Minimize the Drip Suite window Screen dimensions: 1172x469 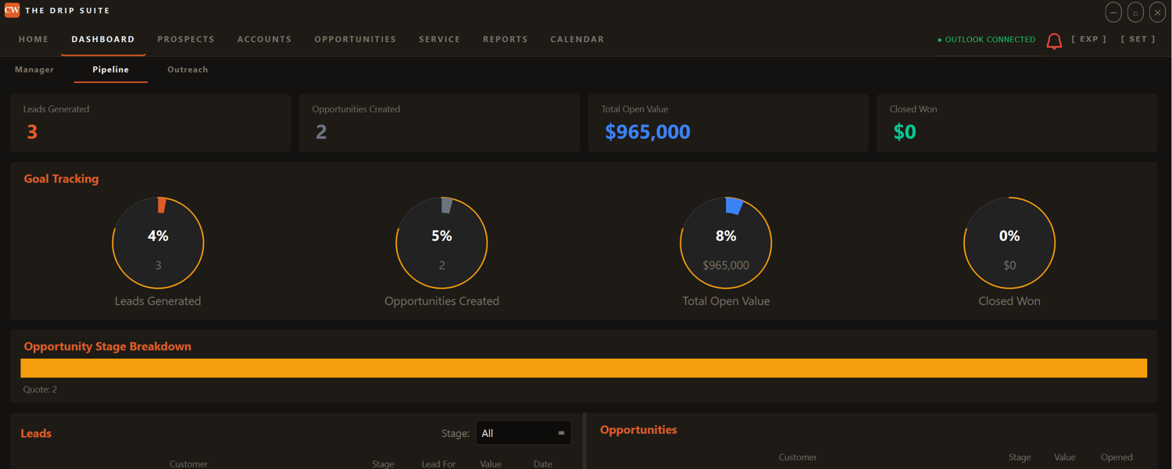[x=1113, y=12]
